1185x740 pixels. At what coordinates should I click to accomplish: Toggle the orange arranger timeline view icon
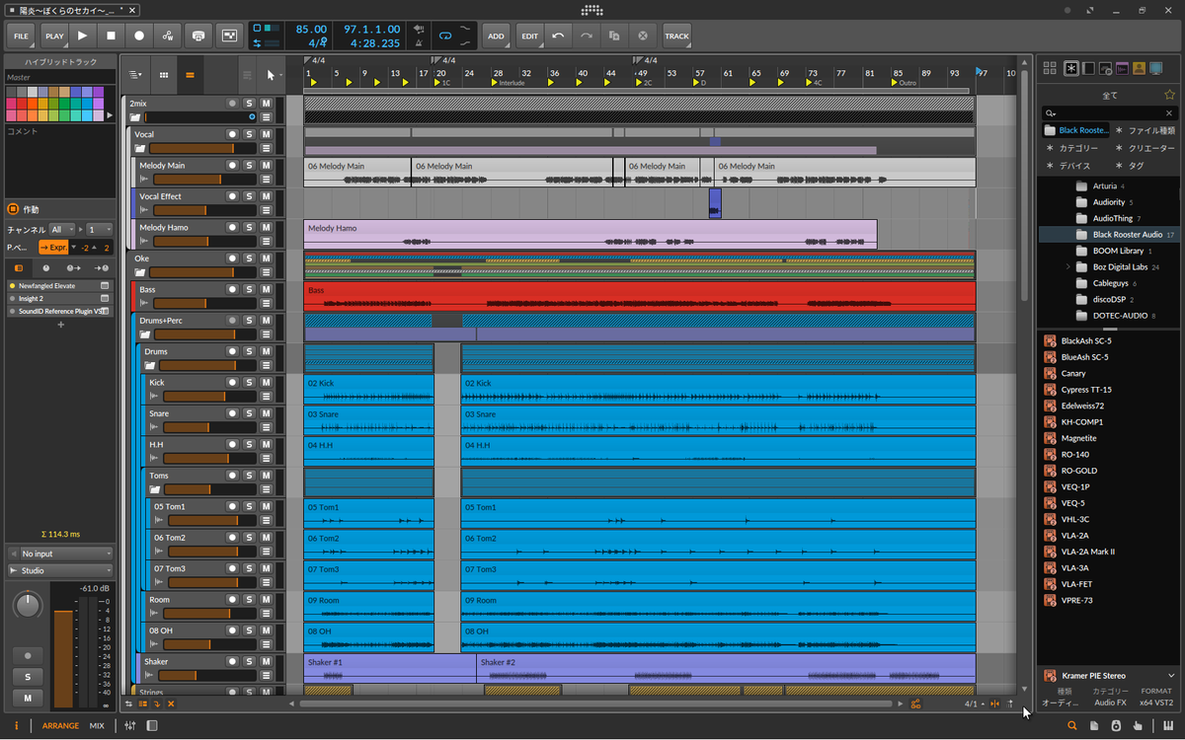(x=190, y=75)
